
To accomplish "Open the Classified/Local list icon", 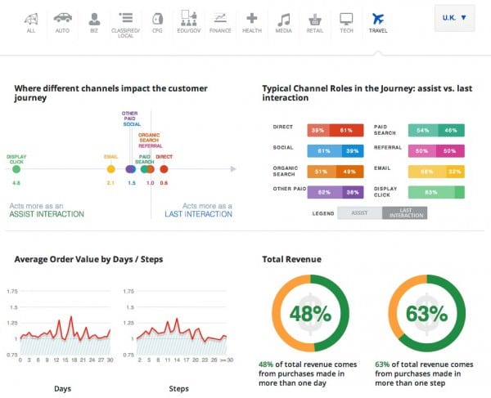I will (125, 18).
